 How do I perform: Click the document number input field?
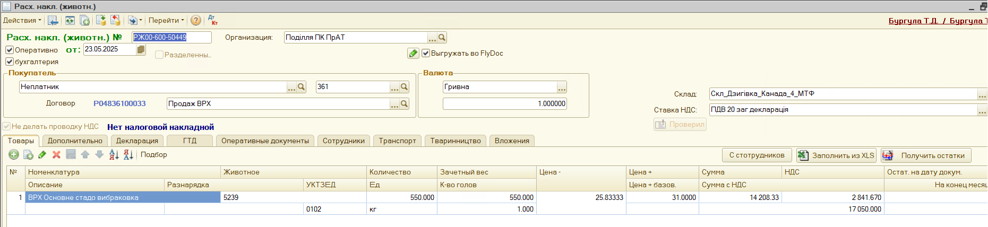click(x=171, y=37)
